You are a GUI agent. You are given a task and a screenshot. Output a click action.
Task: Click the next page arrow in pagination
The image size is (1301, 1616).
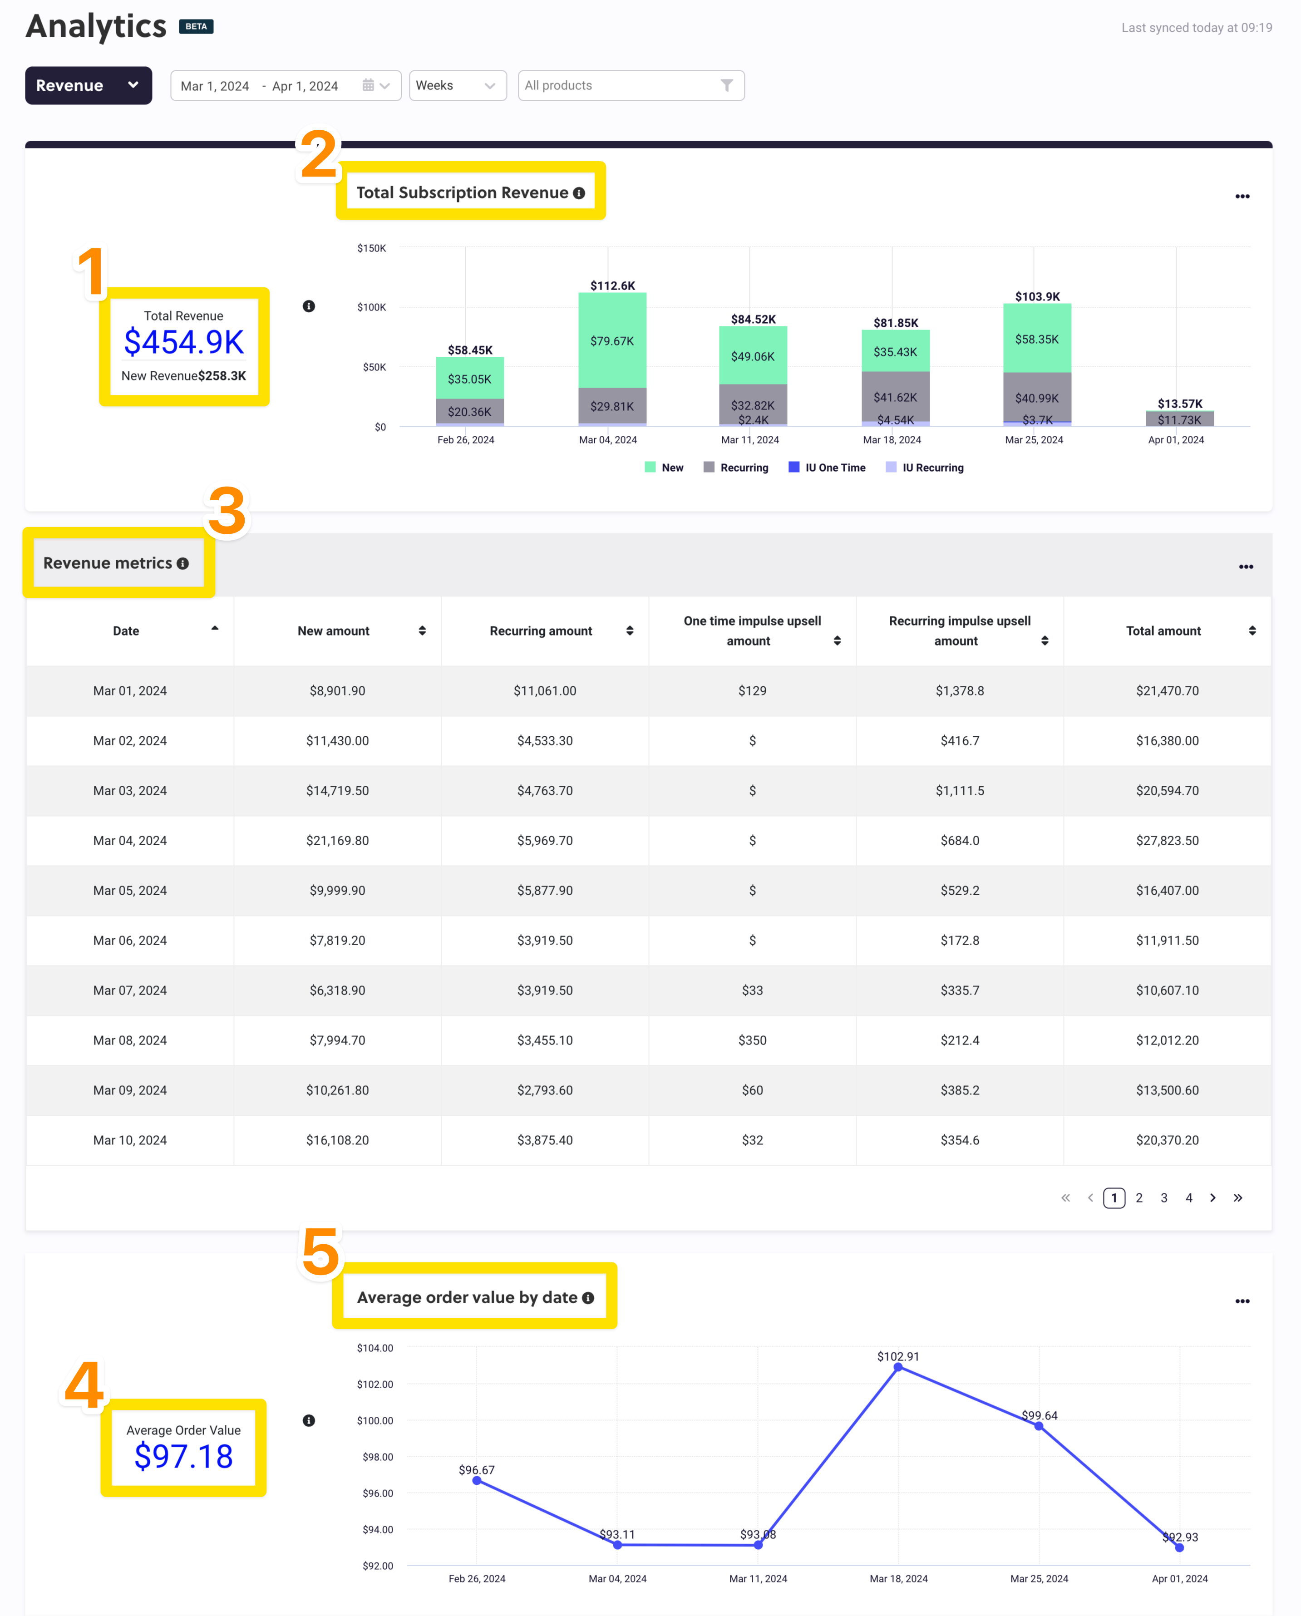1212,1198
